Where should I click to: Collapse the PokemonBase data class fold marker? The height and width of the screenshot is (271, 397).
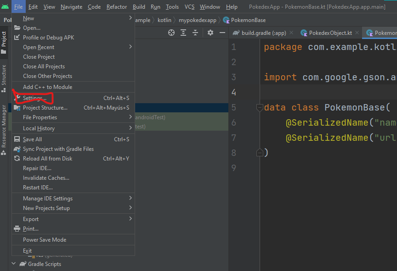point(259,108)
